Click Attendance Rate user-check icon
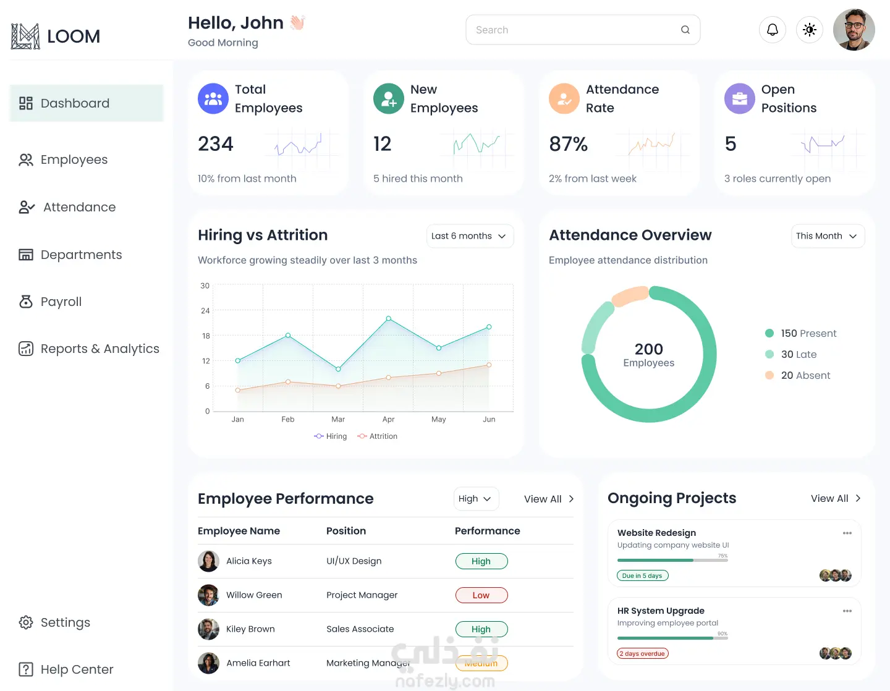The image size is (890, 691). [564, 99]
